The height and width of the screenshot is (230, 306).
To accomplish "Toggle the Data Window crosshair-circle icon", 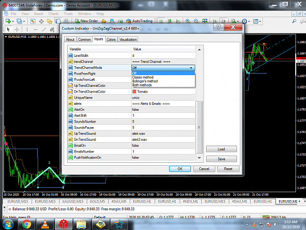I will (41, 21).
